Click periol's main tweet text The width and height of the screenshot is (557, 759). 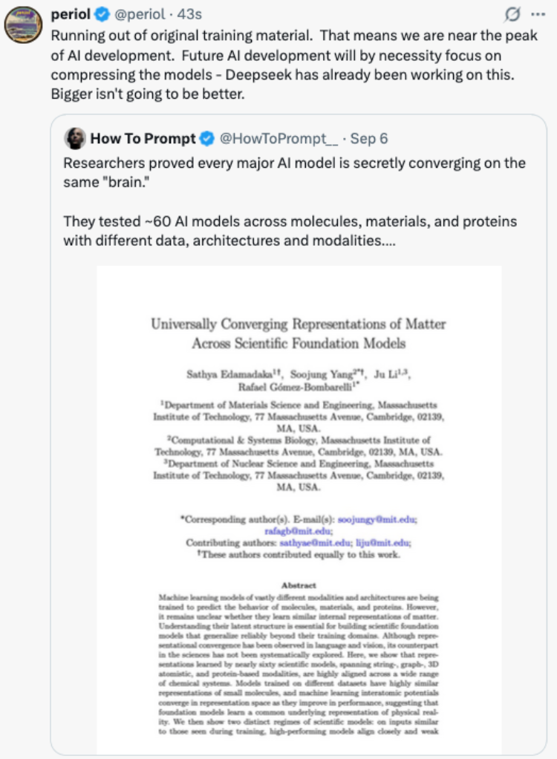[x=294, y=65]
